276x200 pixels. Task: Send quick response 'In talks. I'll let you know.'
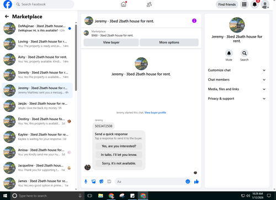tap(119, 155)
